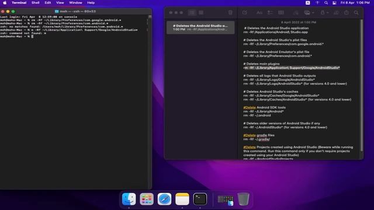This screenshot has width=374, height=210.
Task: Select the '# Deletes the Android Studio a...' note
Action: [200, 27]
